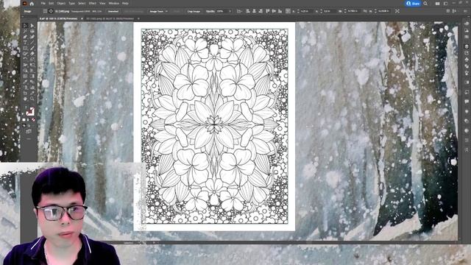Open the Object menu
Screen dimensions: 471x265
coord(61,4)
